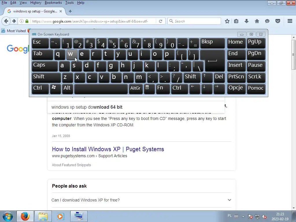Viewport: 296px width, 222px height.
Task: Open the History menu
Action: (36, 3)
